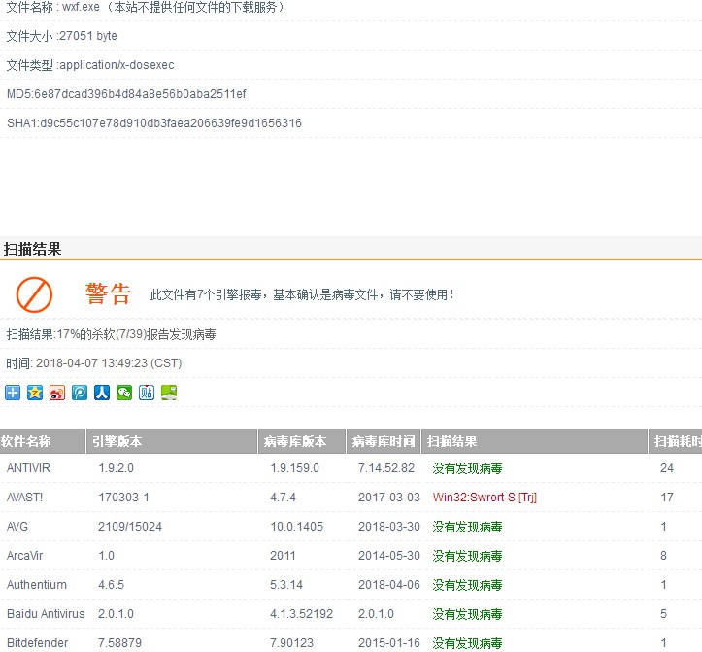Click Bitdefender engine version 7.58879
This screenshot has height=652, width=702.
[119, 643]
